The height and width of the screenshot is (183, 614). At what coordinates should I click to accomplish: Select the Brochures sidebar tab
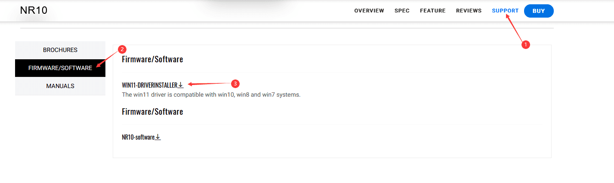60,50
